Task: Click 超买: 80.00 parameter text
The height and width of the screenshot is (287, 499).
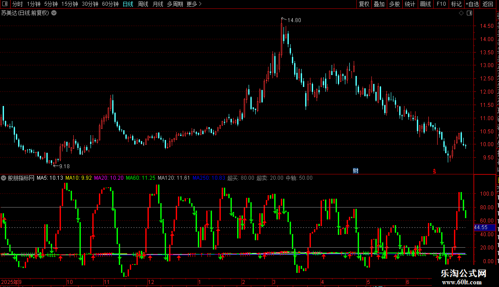Action: click(x=241, y=178)
